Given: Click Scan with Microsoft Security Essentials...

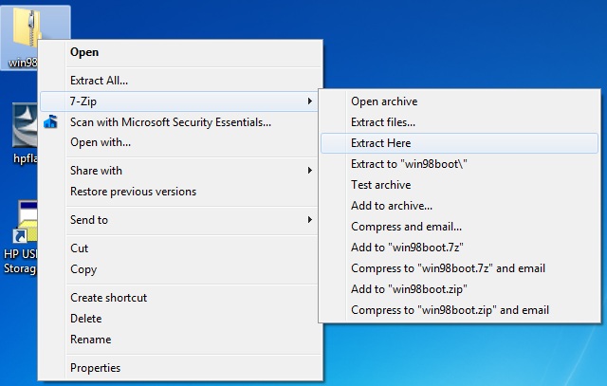Looking at the screenshot, I should tap(181, 122).
